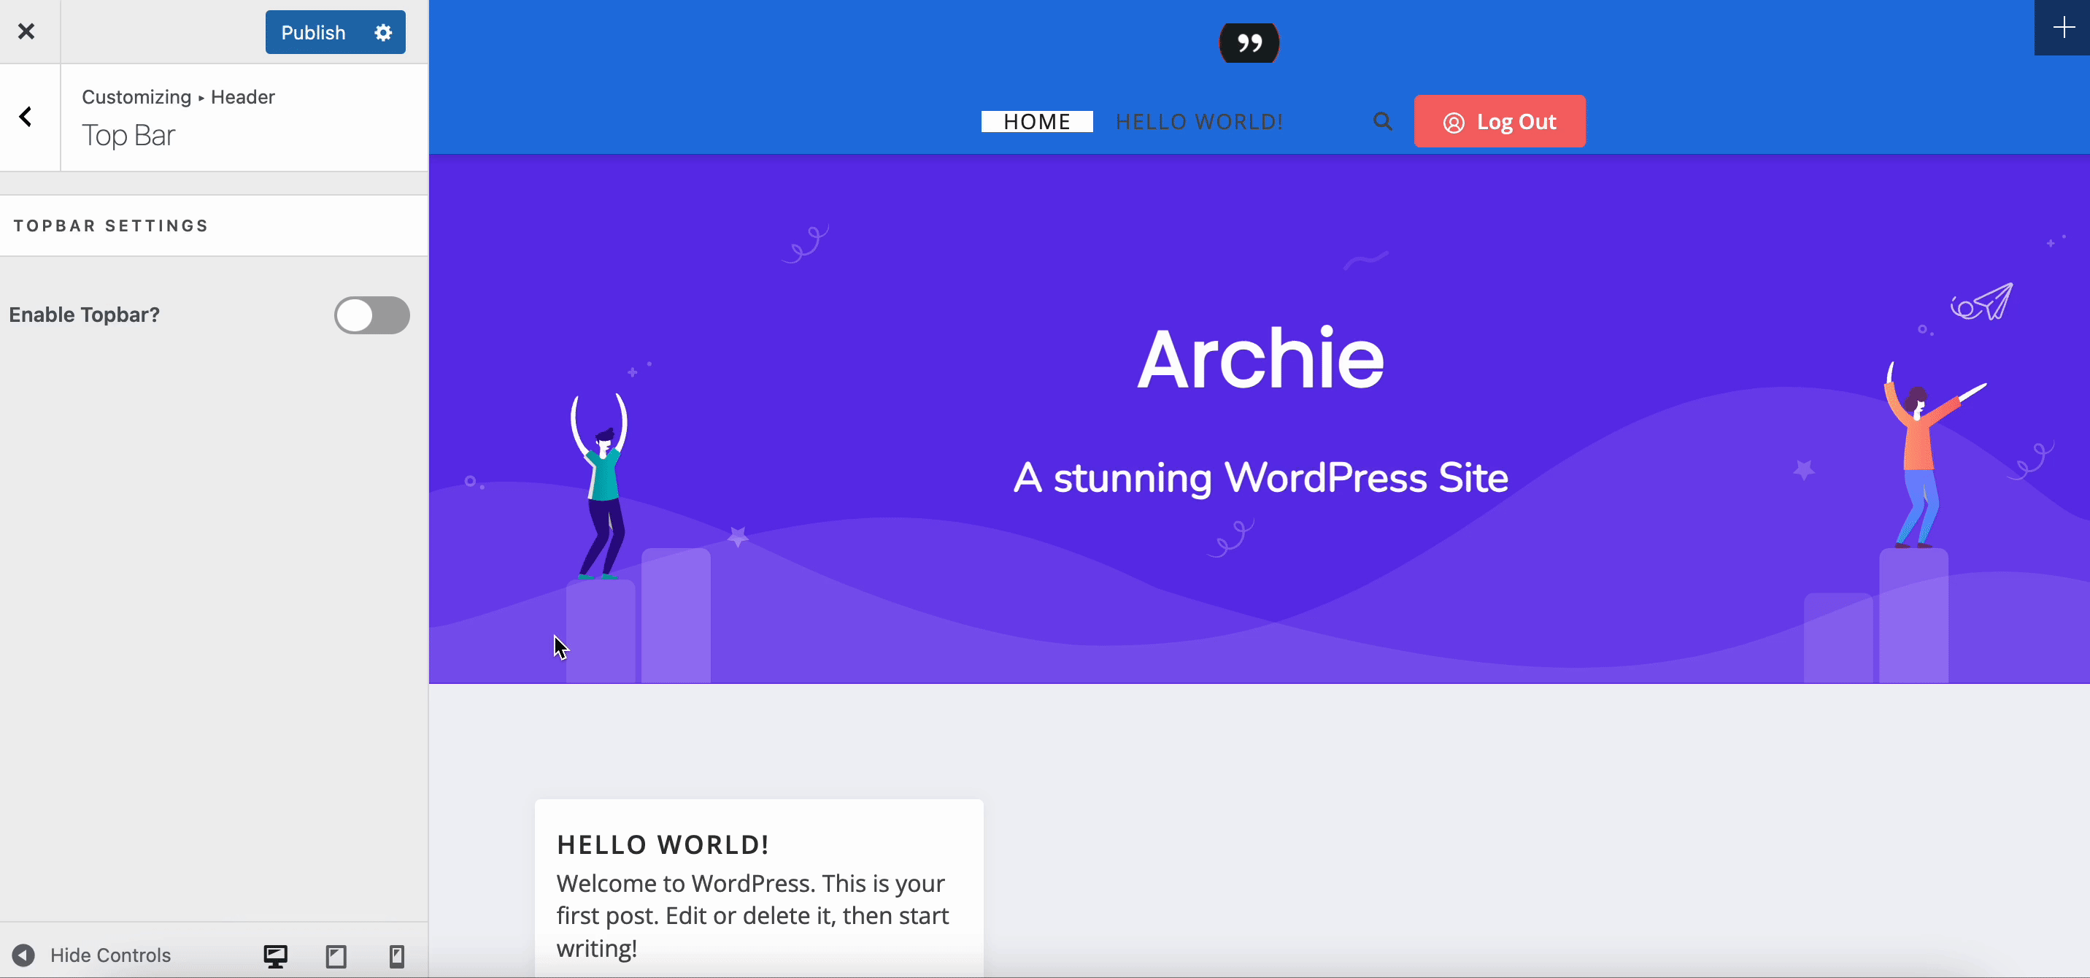The height and width of the screenshot is (978, 2090).
Task: Click the TOPBAR SETTINGS section label
Action: (111, 224)
